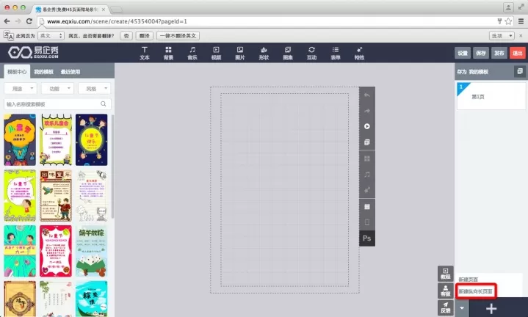Insert a 图片 picture element

pos(240,54)
